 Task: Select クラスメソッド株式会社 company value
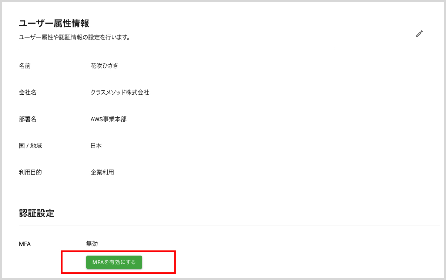[120, 92]
